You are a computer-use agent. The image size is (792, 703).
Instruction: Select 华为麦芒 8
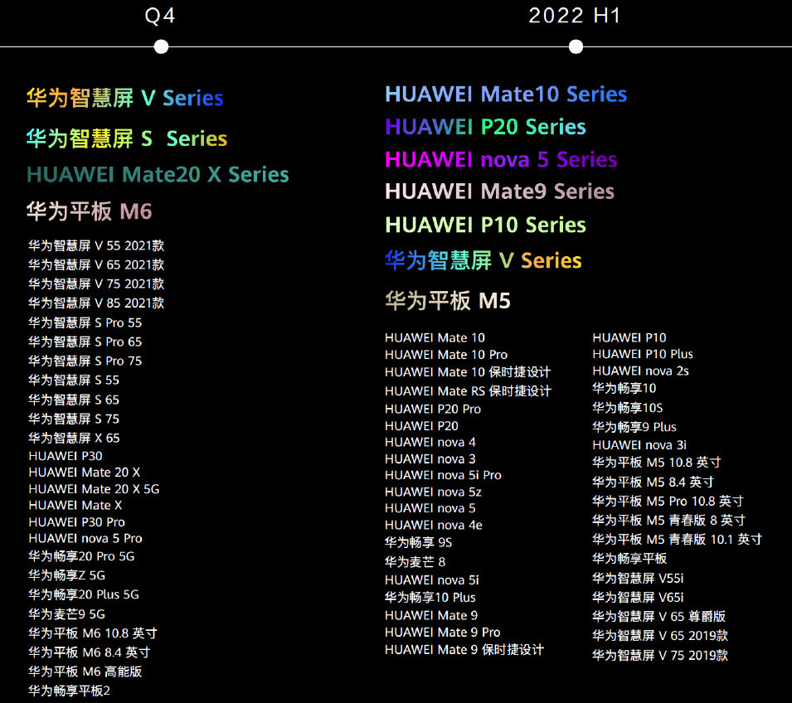[415, 562]
